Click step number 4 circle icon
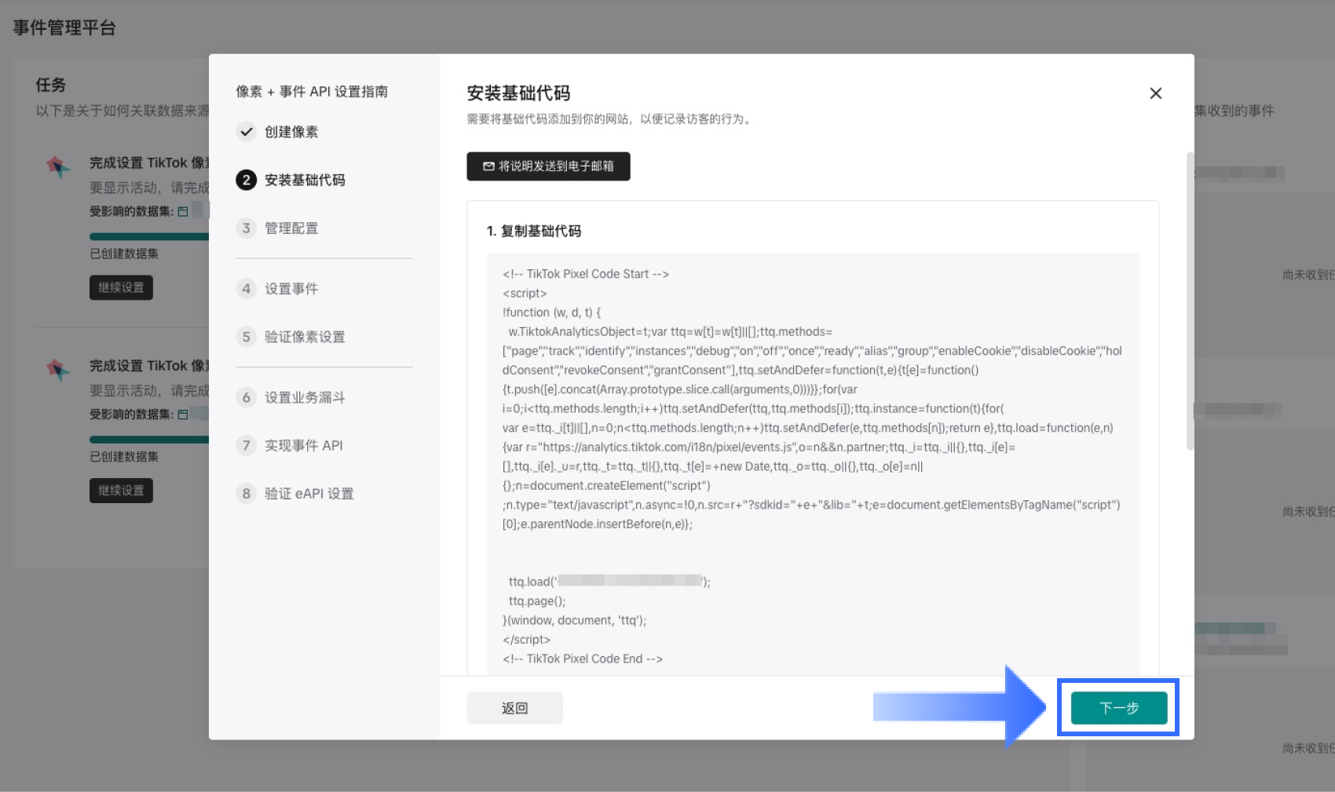This screenshot has width=1335, height=792. pyautogui.click(x=247, y=289)
